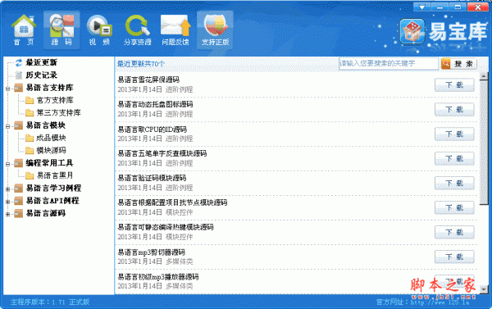Image resolution: width=492 pixels, height=309 pixels.
Task: Click the list title 易语言验证码模块源码
Action: click(x=152, y=178)
